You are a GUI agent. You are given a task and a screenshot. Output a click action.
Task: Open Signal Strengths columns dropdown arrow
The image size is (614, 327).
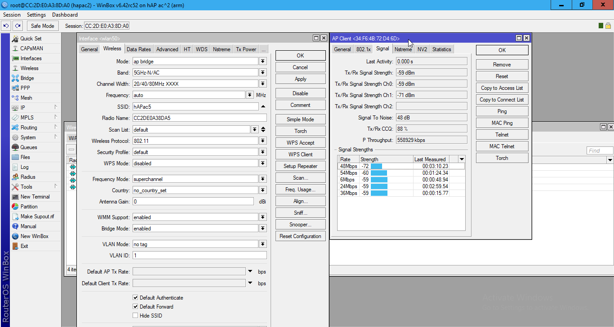coord(462,159)
